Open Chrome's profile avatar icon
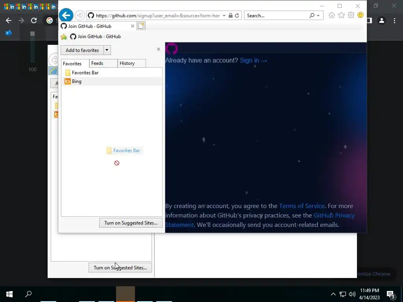 (382, 20)
